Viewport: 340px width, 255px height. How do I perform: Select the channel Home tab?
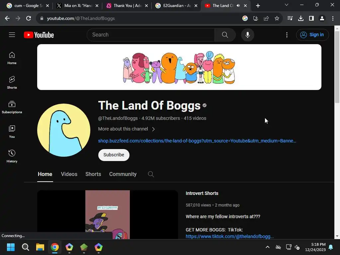pos(45,174)
